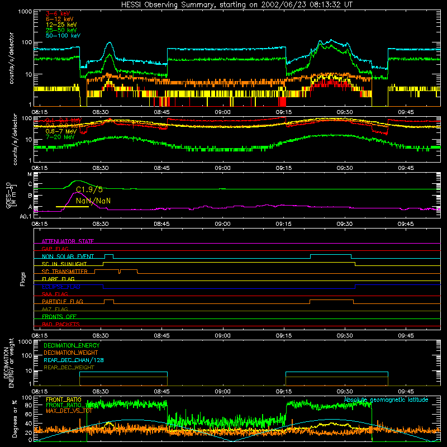This screenshot has height=447, width=447.
Task: Click the FLARE_FLAG label
Action: pos(58,279)
